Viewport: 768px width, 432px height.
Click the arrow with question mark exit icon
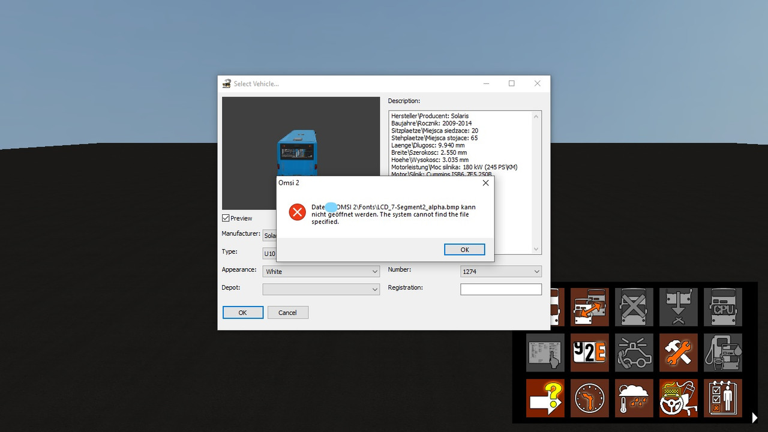(x=545, y=398)
